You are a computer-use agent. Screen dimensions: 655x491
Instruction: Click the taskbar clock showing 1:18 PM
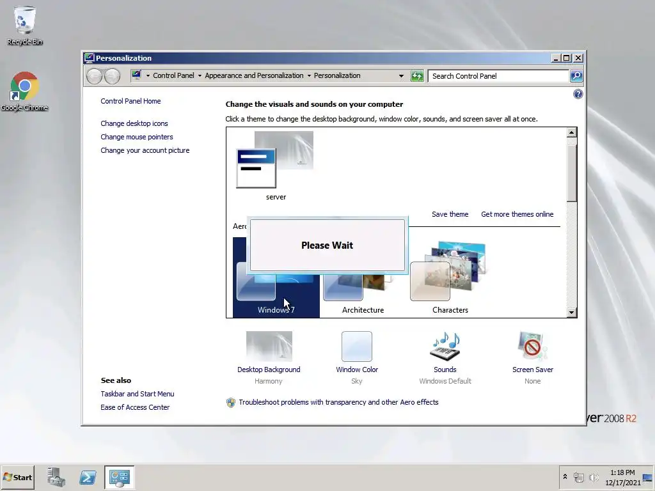[622, 477]
